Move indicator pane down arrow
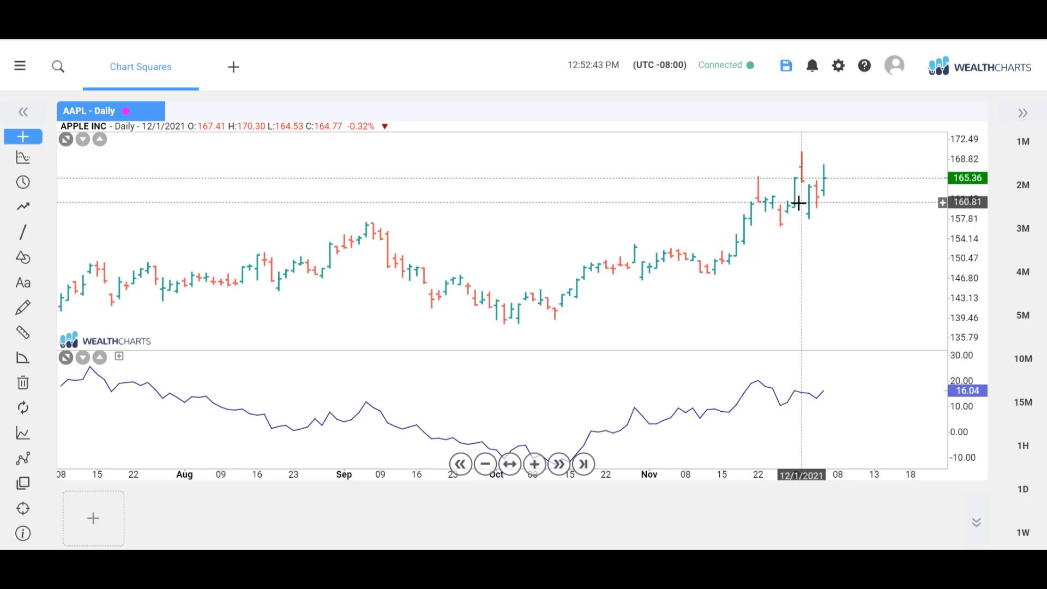 point(83,358)
